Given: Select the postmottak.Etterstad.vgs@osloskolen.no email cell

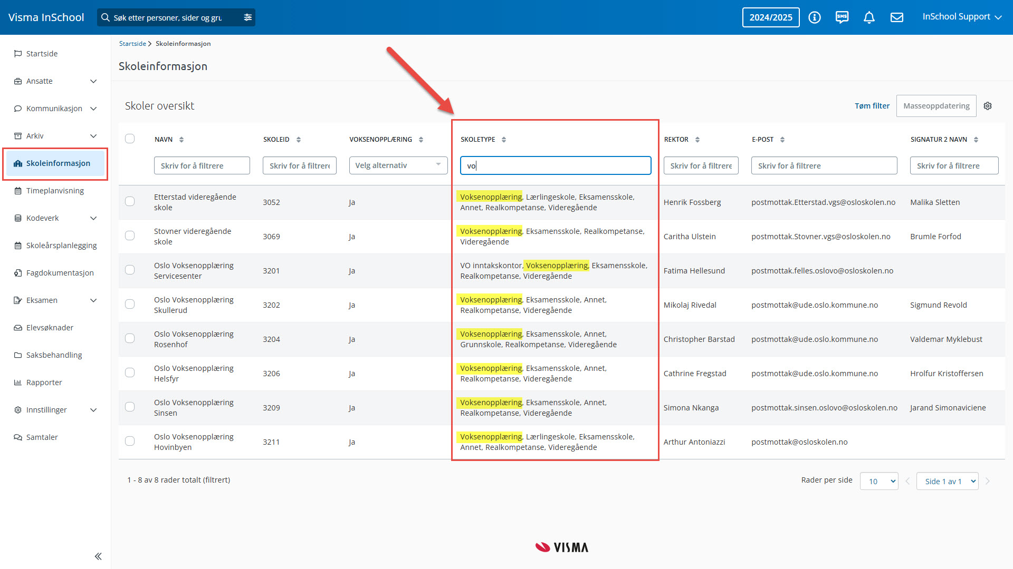Looking at the screenshot, I should click(824, 202).
